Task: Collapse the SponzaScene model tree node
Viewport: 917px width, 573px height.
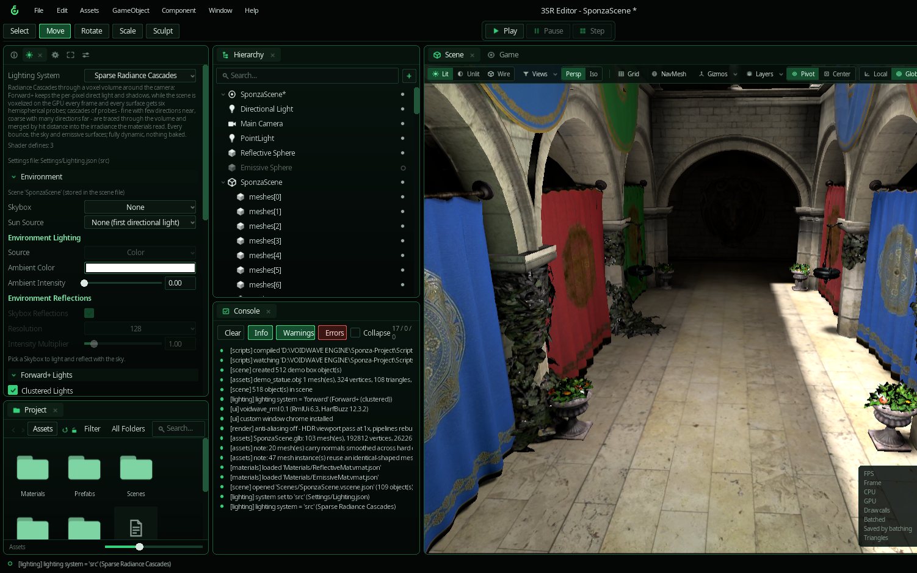Action: pos(223,182)
